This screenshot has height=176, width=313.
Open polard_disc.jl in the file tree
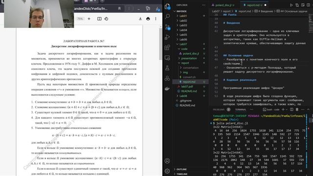point(191,53)
